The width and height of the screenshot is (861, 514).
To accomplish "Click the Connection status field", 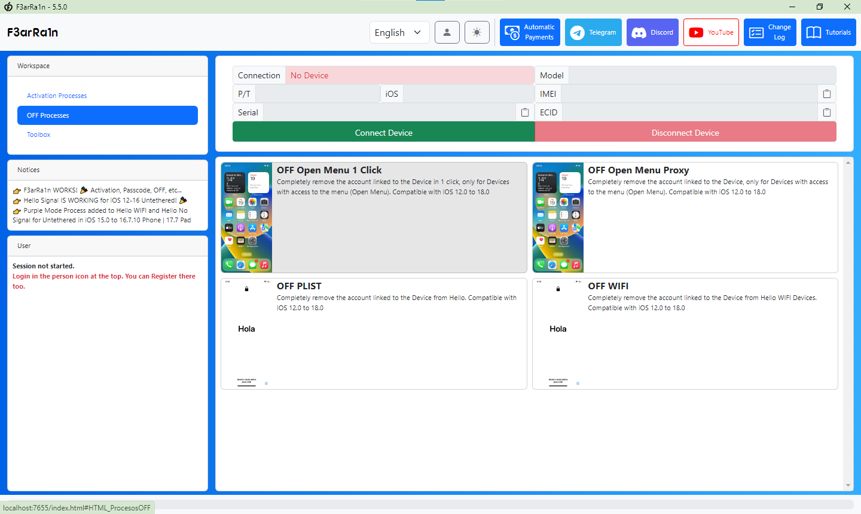I will click(x=410, y=75).
